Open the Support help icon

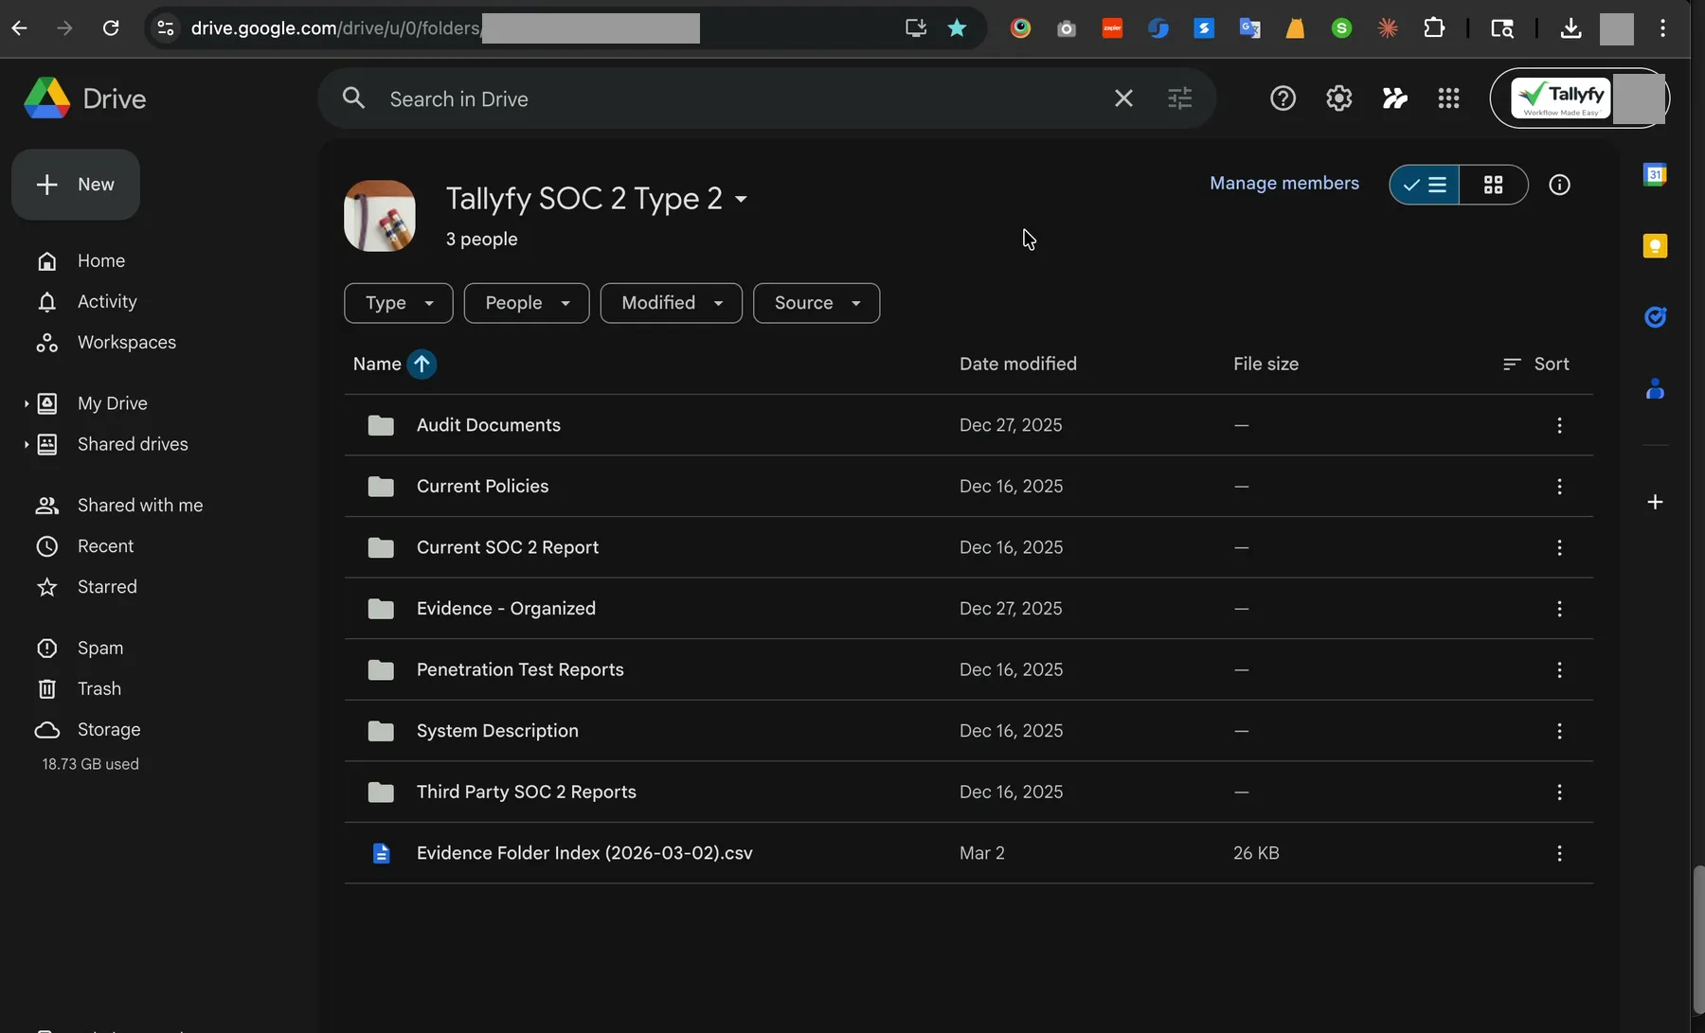pyautogui.click(x=1283, y=98)
